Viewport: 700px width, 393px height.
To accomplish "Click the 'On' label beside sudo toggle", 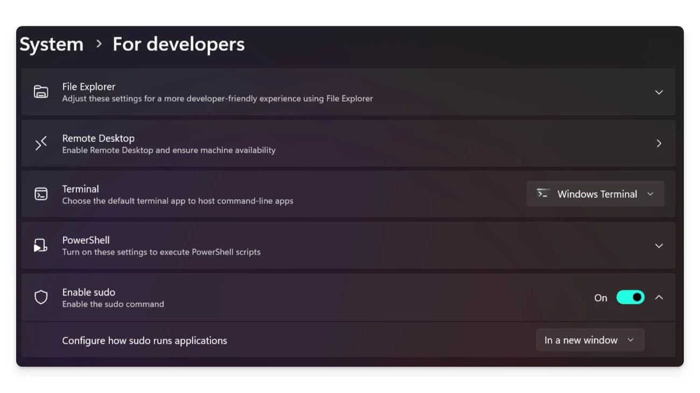I will coord(600,298).
